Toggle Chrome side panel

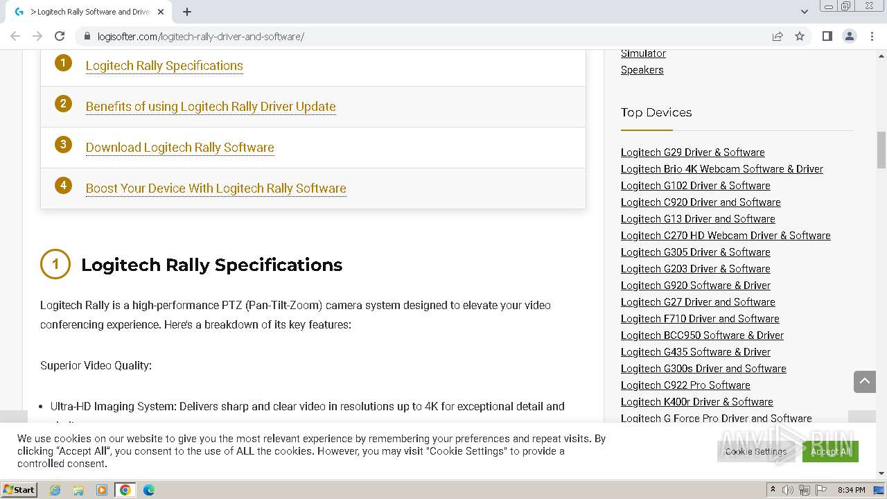click(827, 36)
